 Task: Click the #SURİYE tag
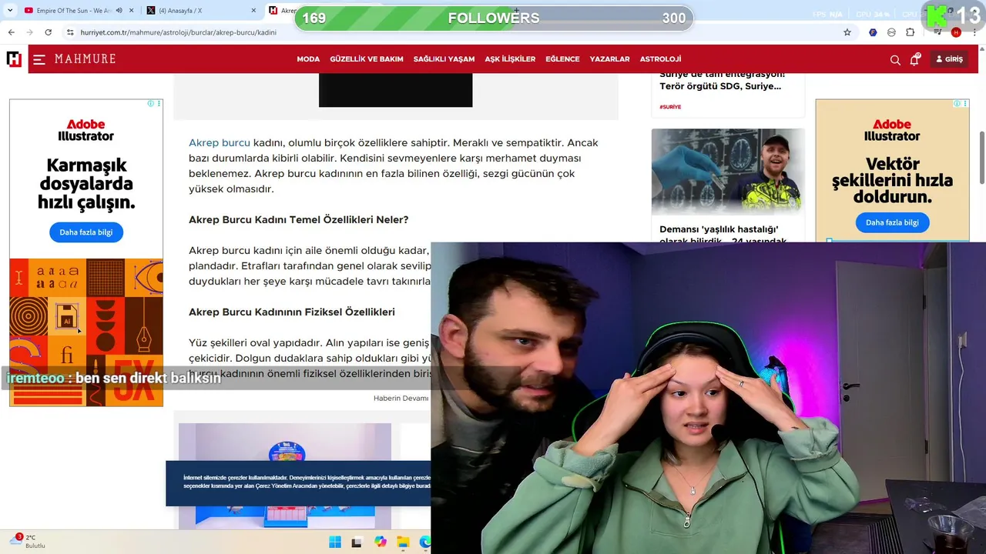(x=670, y=107)
